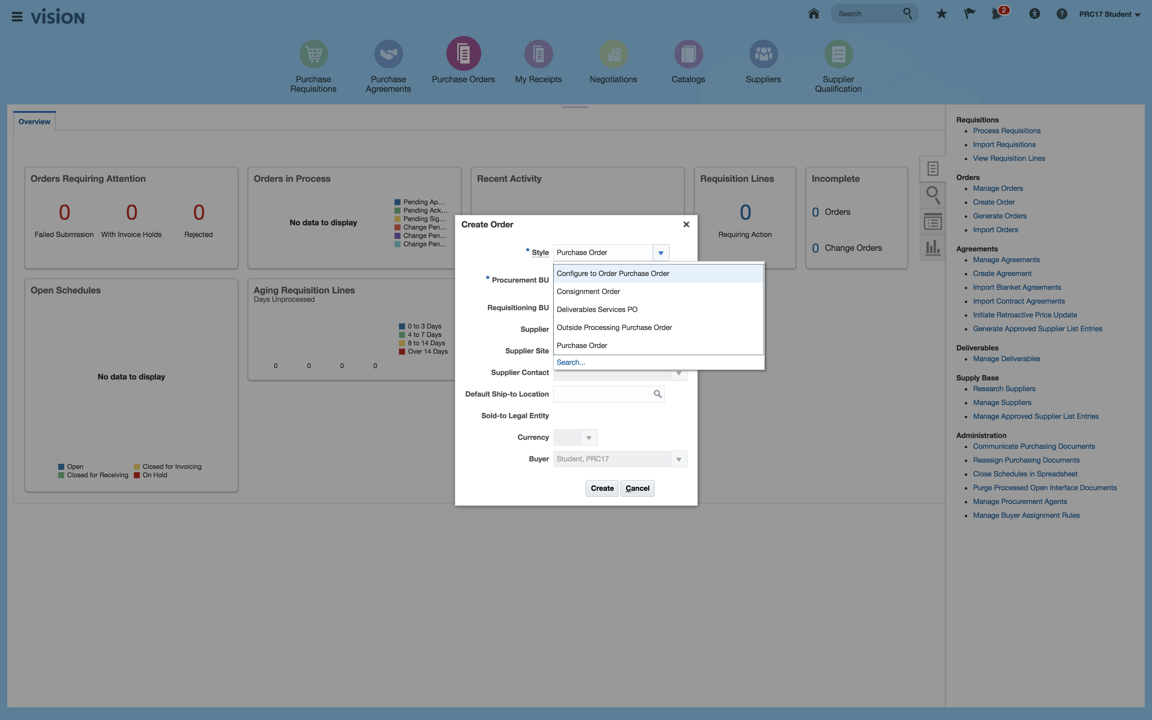
Task: Open accessibility settings icon
Action: [1034, 14]
